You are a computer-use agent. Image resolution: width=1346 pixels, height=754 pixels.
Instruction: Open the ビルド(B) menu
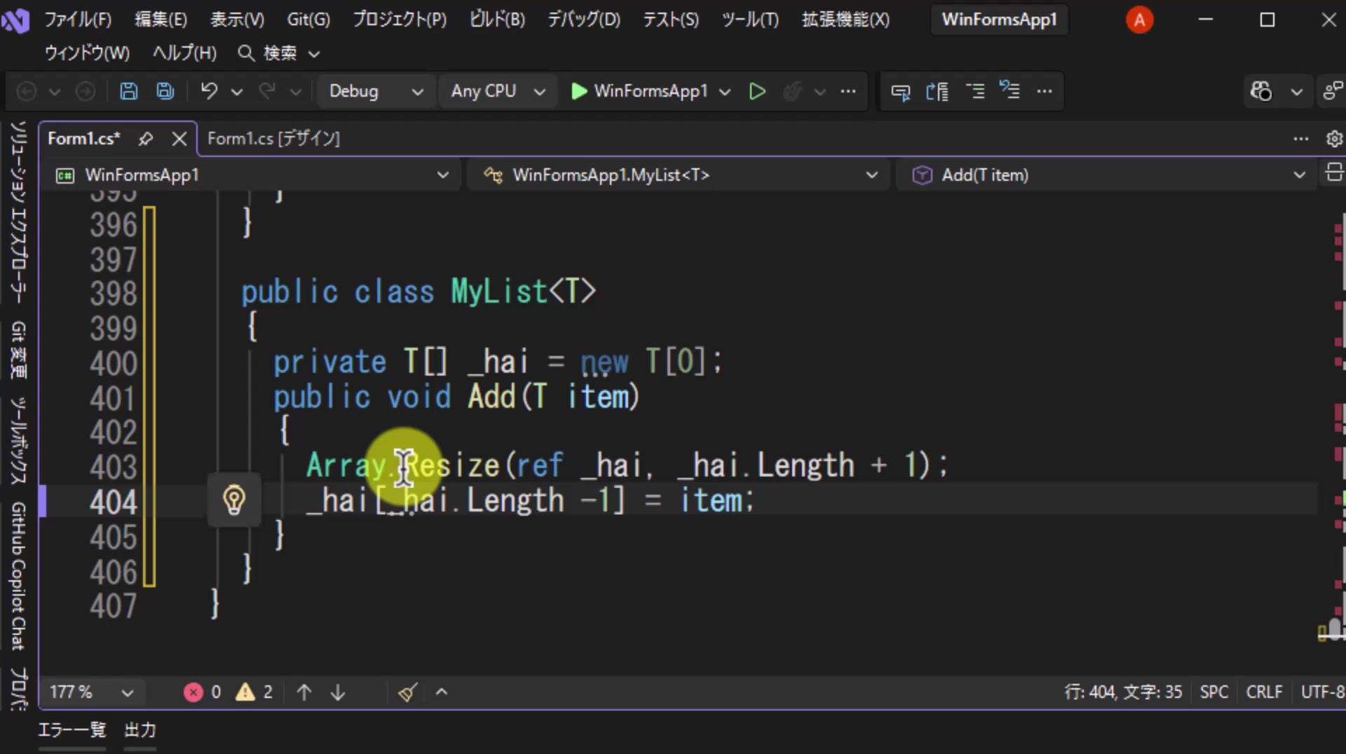coord(497,20)
